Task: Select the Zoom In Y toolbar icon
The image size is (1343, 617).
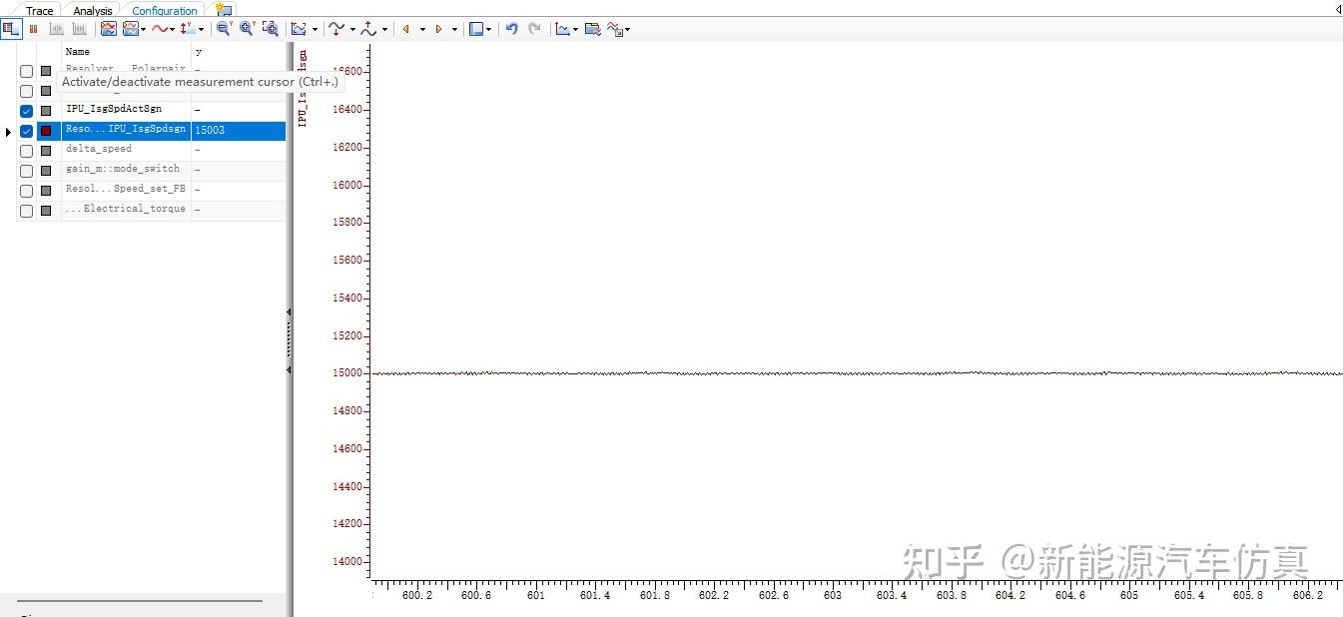Action: point(246,28)
